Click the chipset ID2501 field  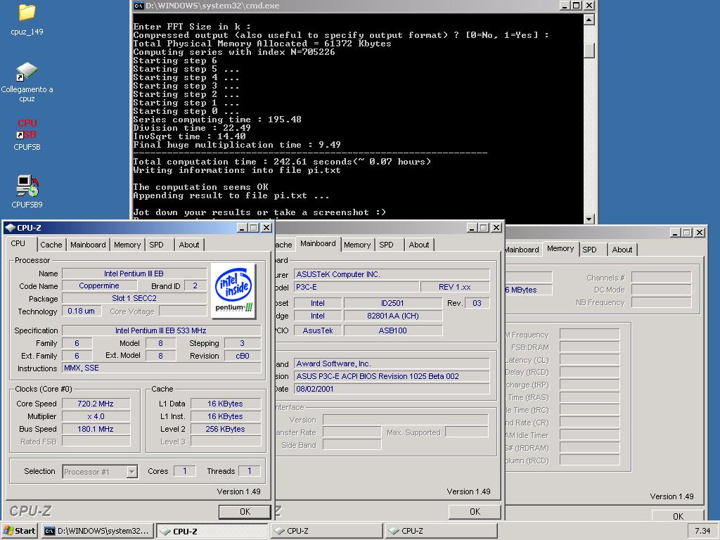coord(392,303)
